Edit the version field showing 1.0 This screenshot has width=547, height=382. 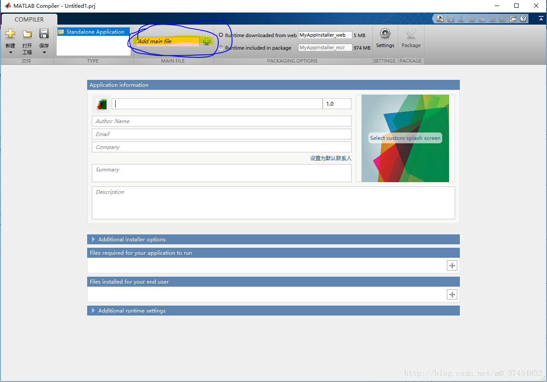pos(337,104)
